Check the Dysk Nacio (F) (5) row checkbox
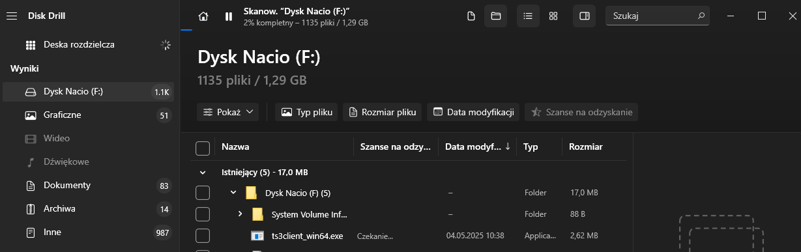This screenshot has width=801, height=252. click(x=203, y=193)
